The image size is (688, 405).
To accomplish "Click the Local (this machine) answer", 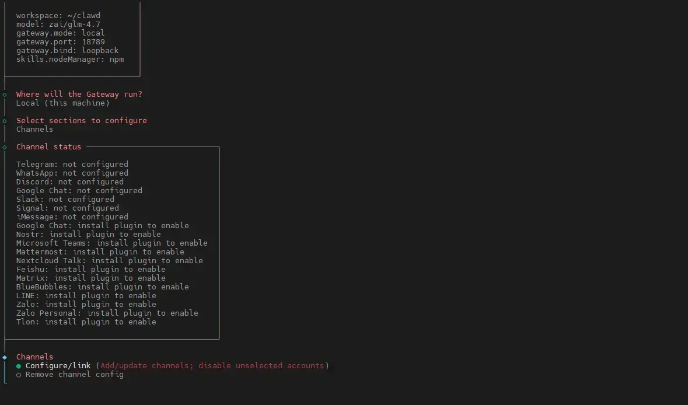I will [x=62, y=103].
